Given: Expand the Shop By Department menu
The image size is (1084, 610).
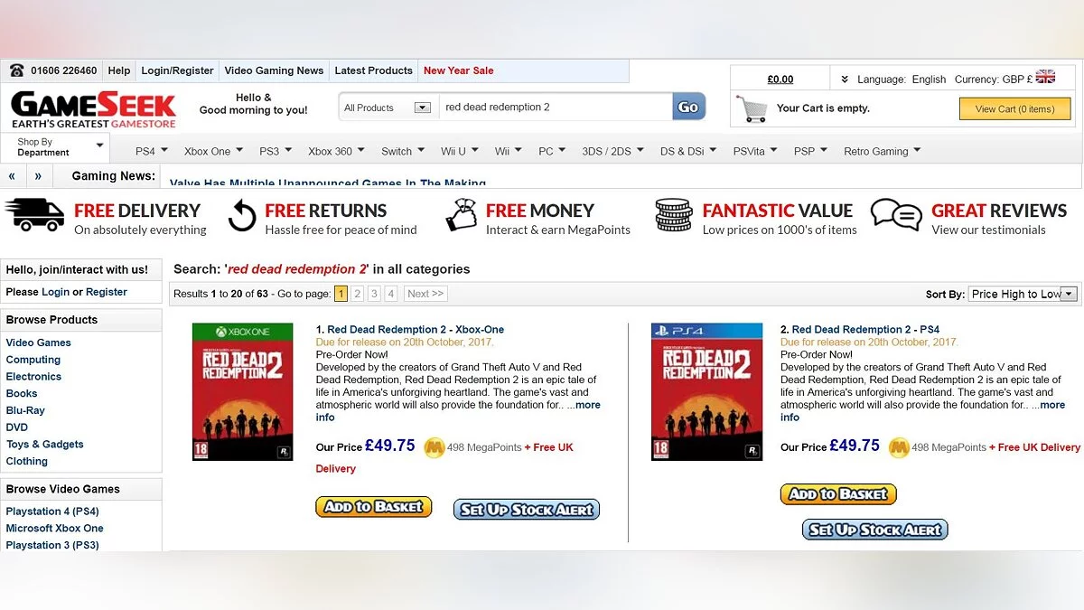Looking at the screenshot, I should (54, 147).
